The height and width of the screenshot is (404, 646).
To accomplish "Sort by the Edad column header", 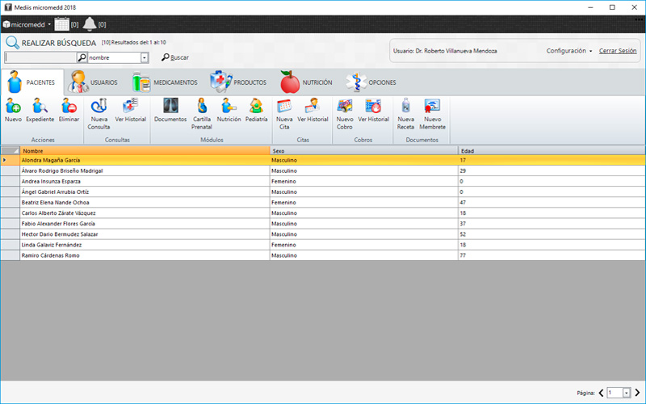I will tap(552, 151).
